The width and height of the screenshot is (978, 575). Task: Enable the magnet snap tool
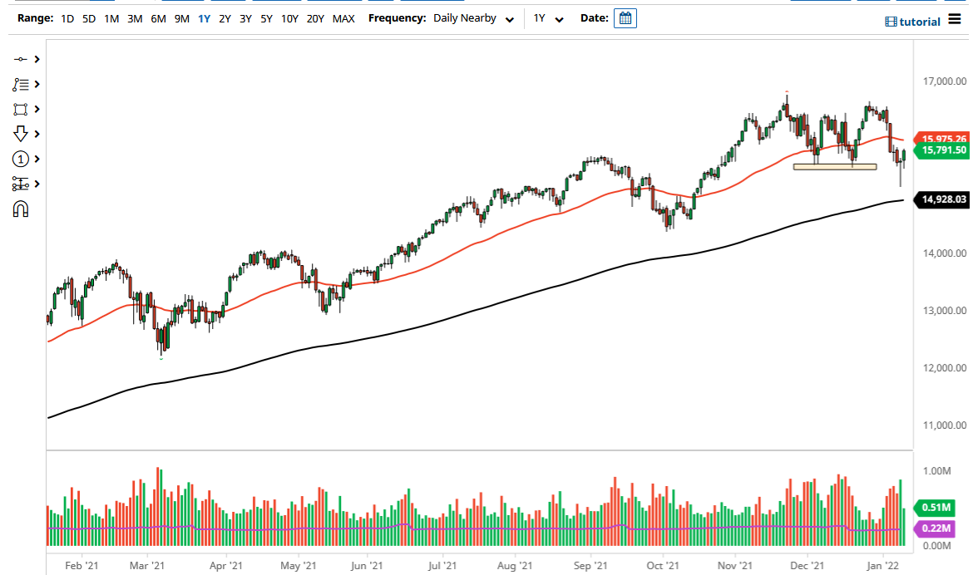pyautogui.click(x=22, y=209)
